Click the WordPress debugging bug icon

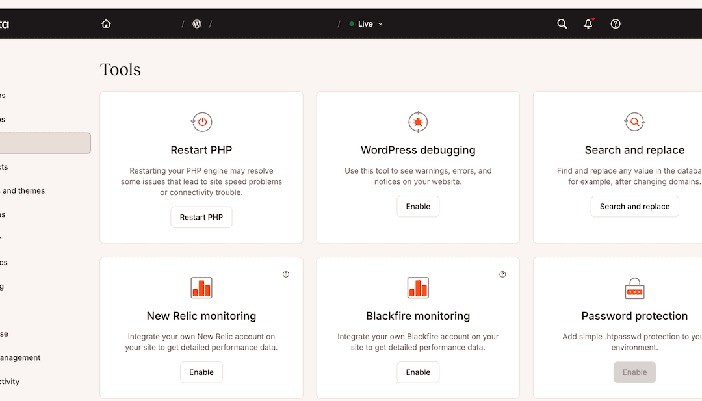click(418, 122)
